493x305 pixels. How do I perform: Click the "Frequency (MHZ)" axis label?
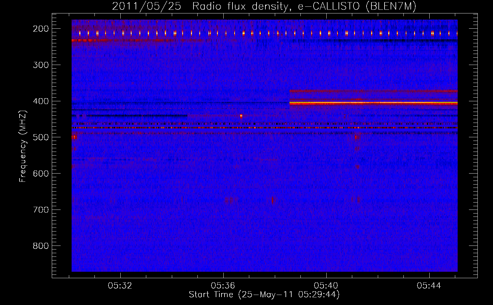[23, 146]
